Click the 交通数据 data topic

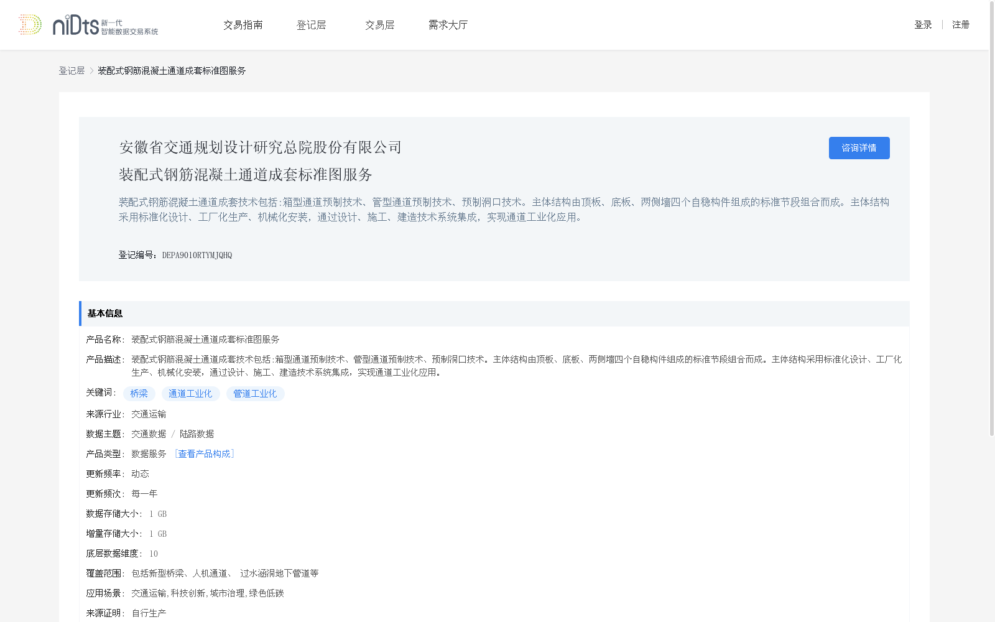(148, 434)
